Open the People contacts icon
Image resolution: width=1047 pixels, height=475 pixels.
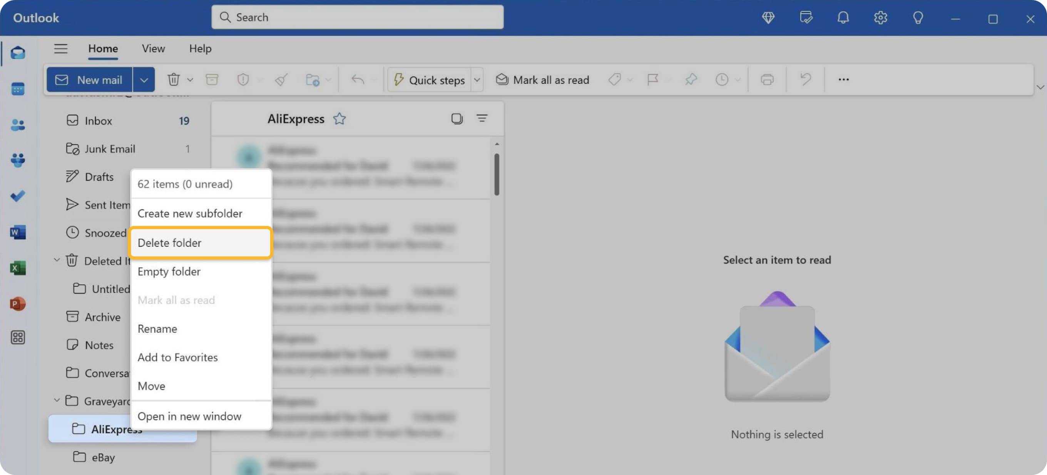click(17, 125)
